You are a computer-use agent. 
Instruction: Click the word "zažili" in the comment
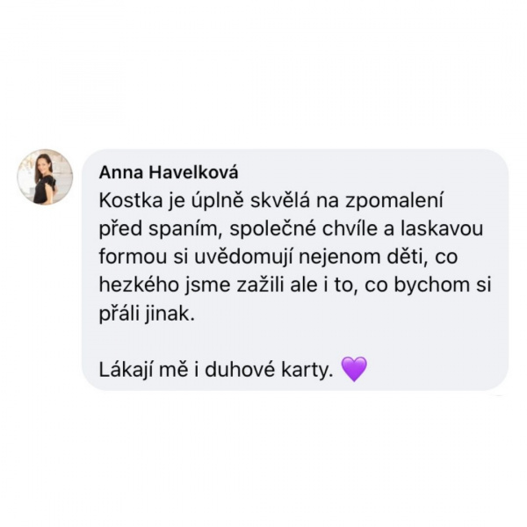click(x=261, y=285)
